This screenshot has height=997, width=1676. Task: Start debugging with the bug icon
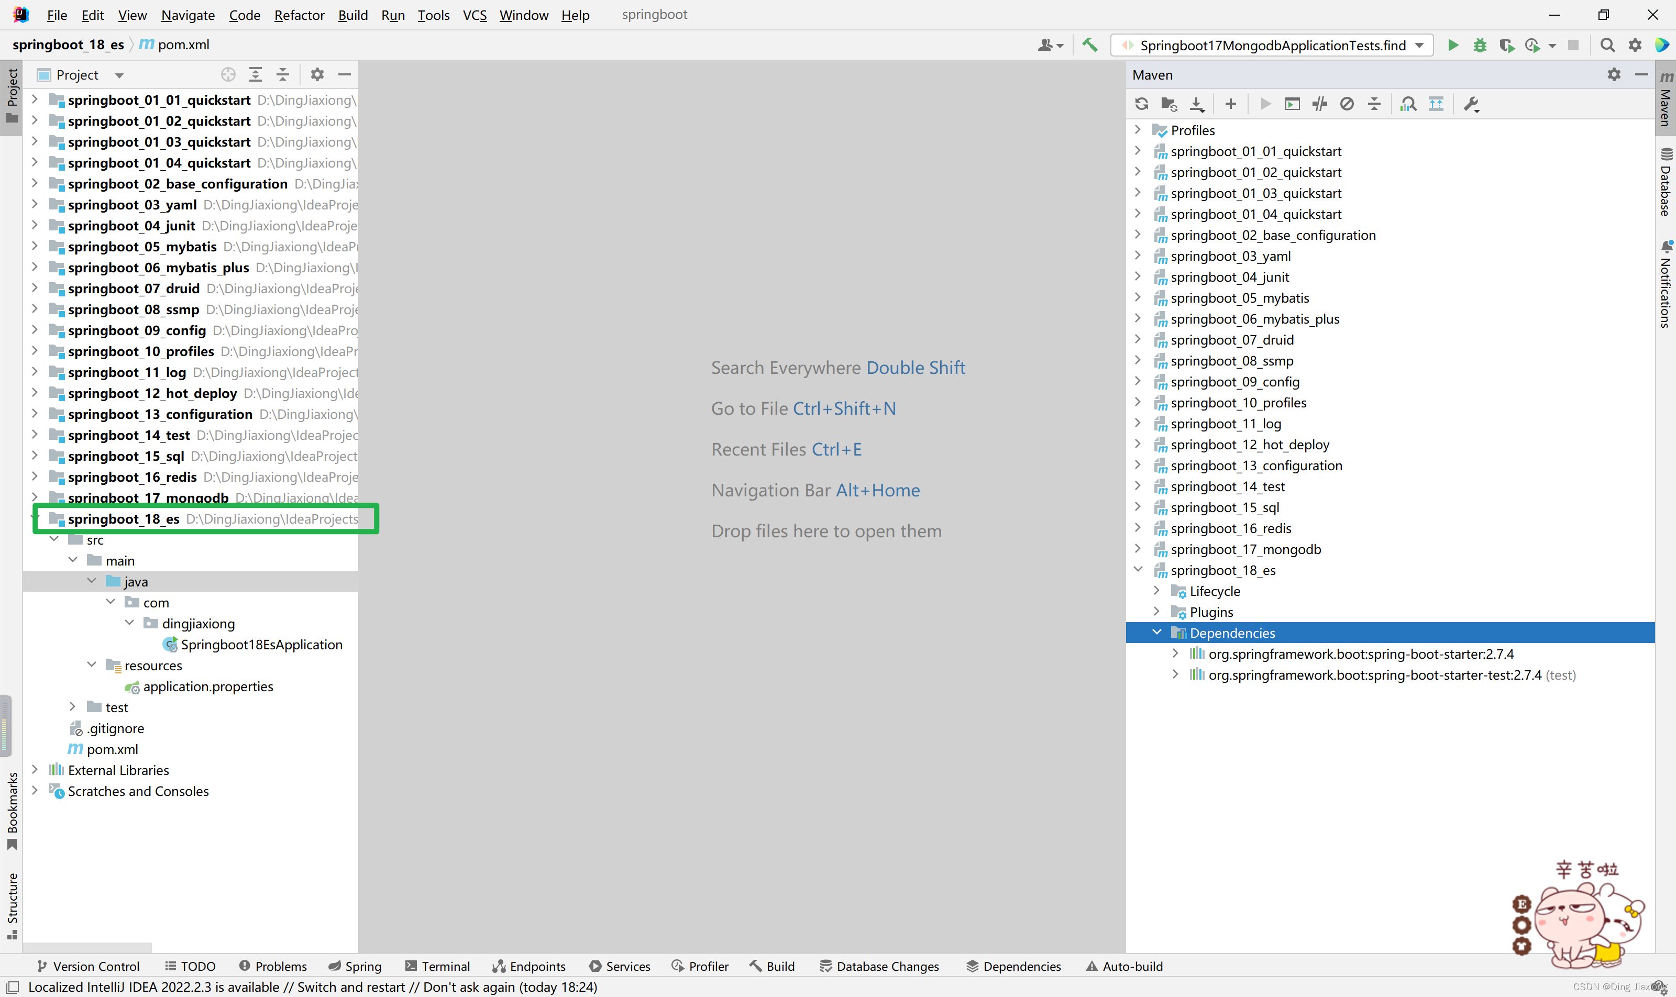pos(1479,45)
